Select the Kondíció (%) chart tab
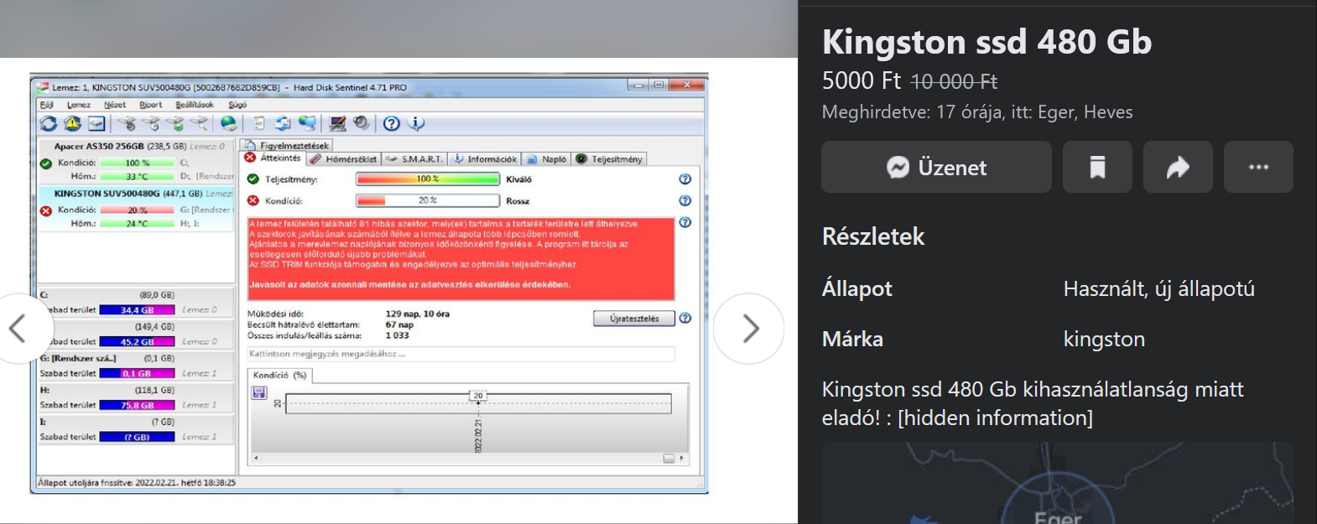Image resolution: width=1317 pixels, height=524 pixels. 279,375
